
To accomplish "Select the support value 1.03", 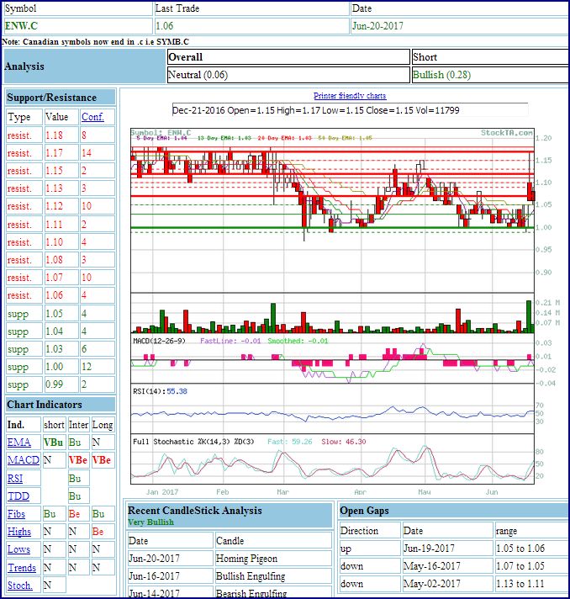I will pyautogui.click(x=54, y=349).
